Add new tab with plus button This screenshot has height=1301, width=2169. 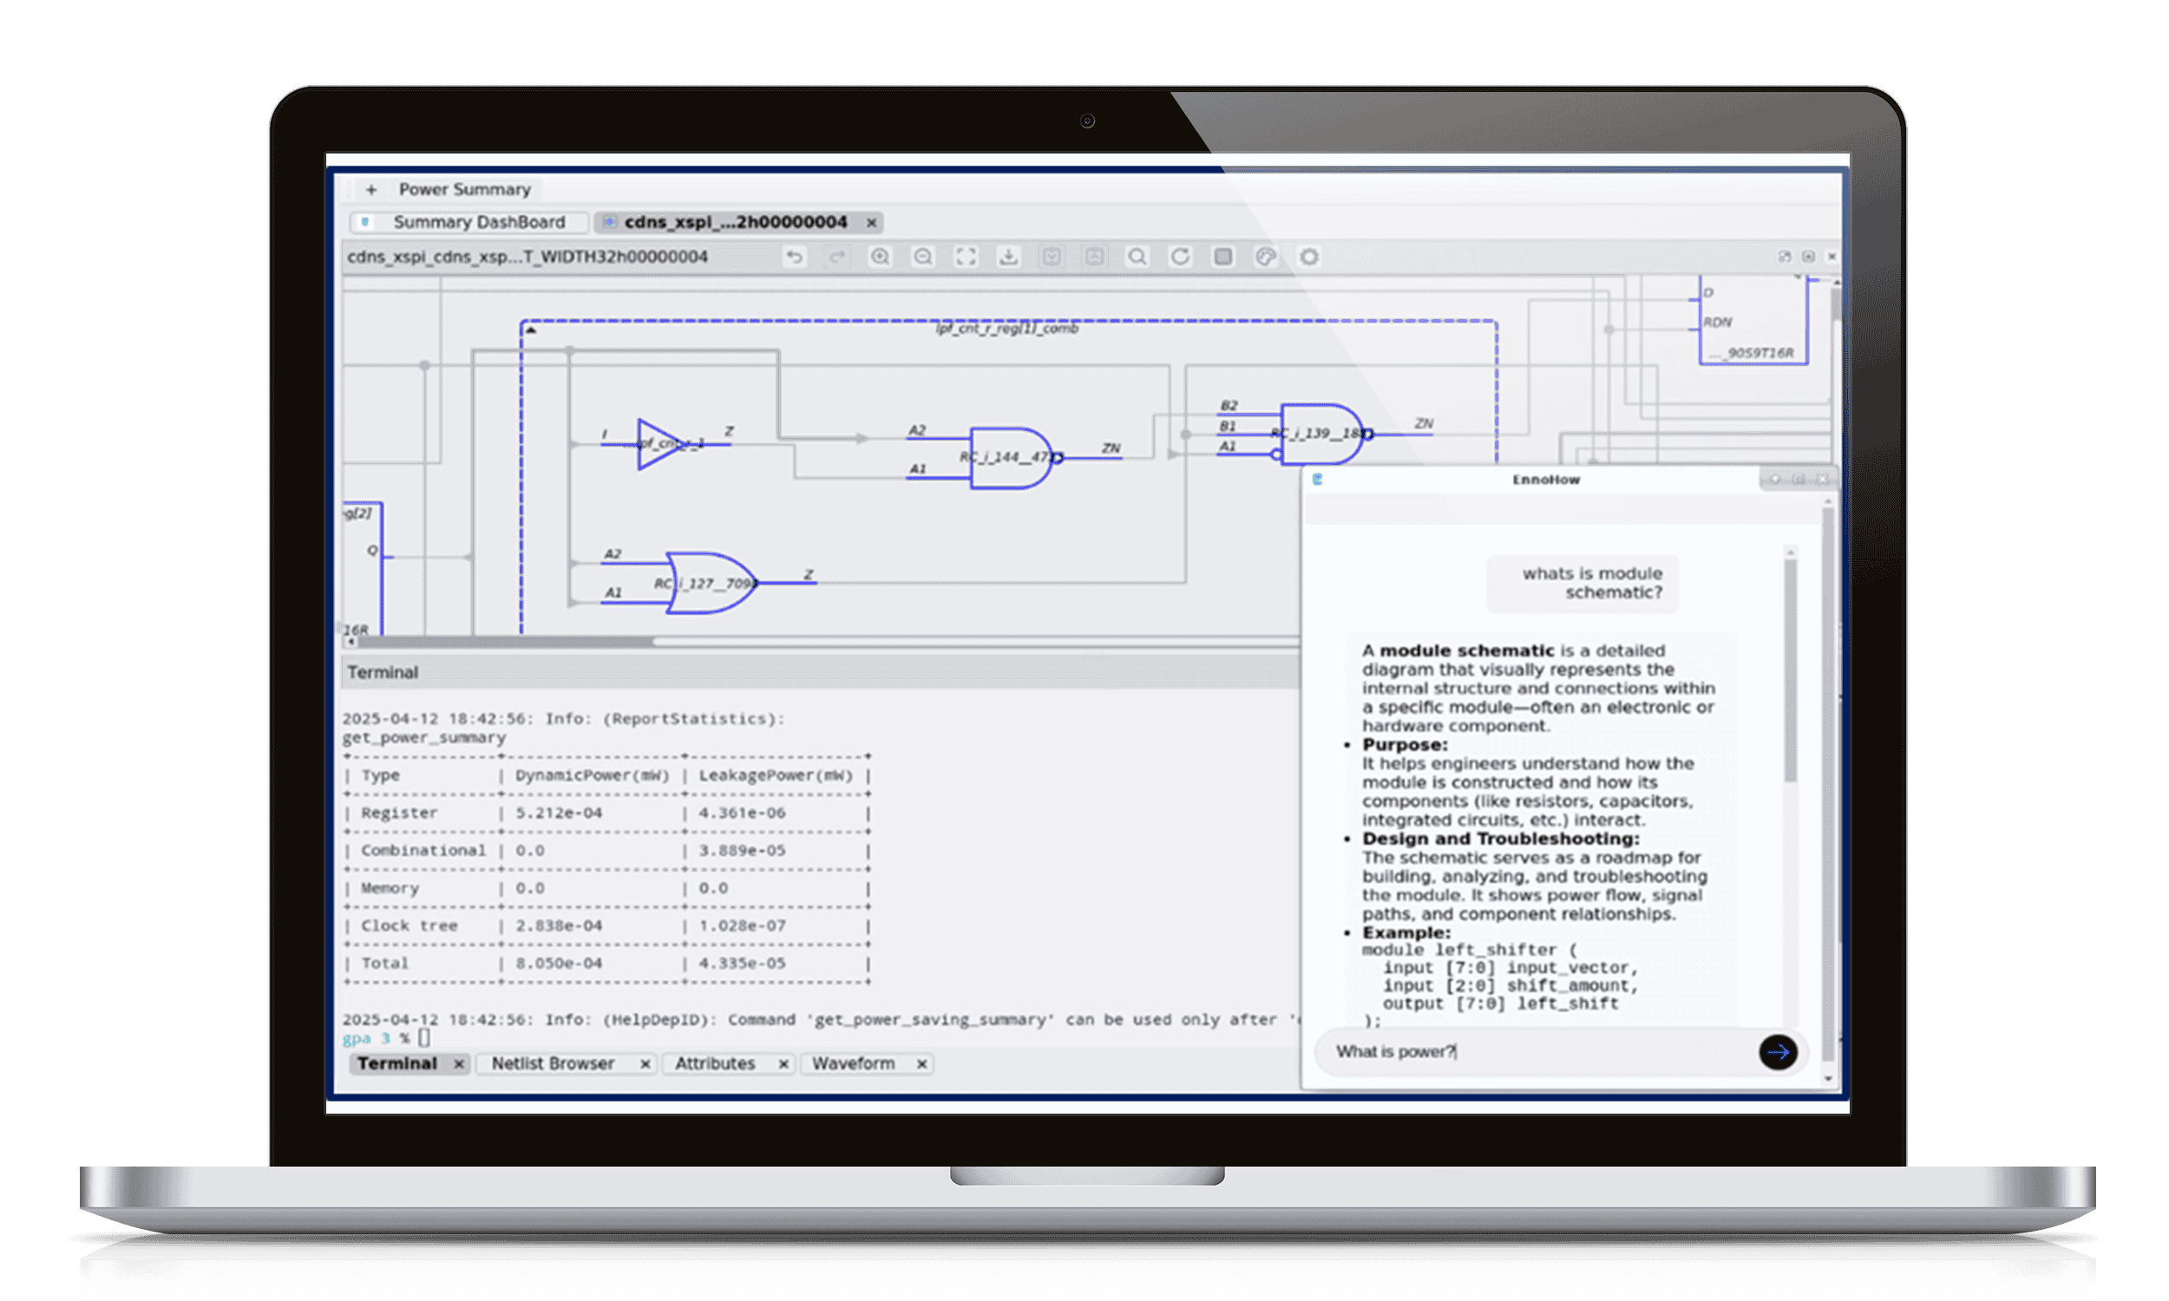(x=370, y=190)
